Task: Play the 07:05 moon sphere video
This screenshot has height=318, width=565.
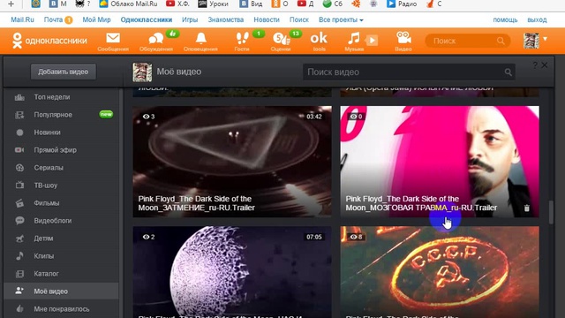Action: click(x=232, y=272)
